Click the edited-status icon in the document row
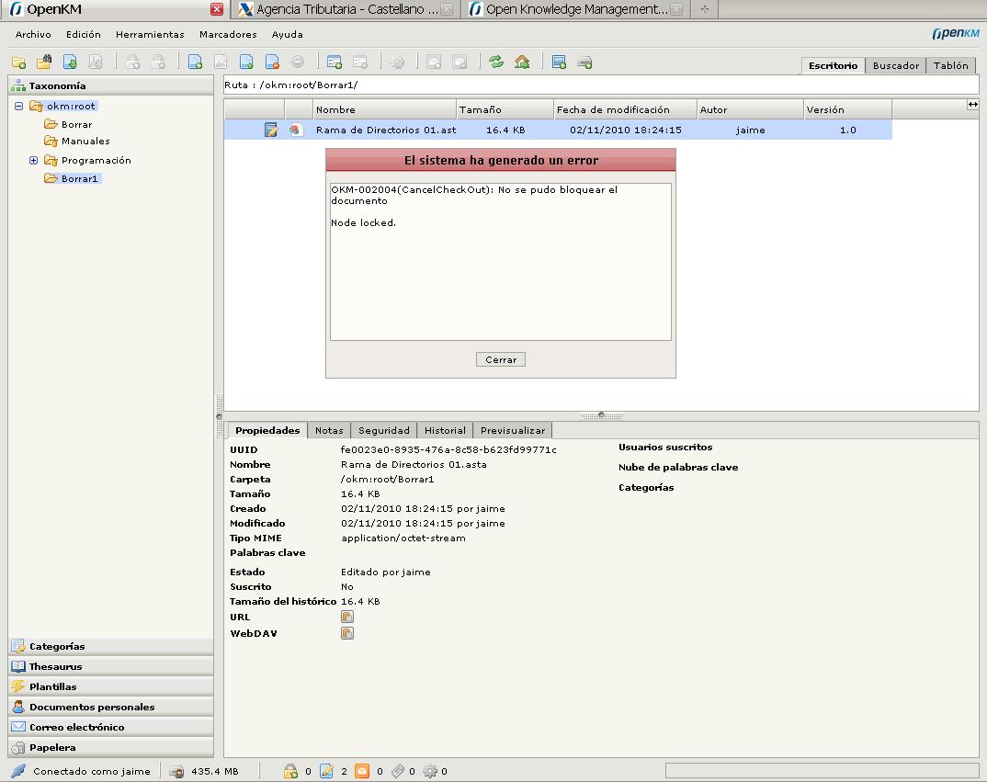Screen dimensions: 987x782 [271, 130]
